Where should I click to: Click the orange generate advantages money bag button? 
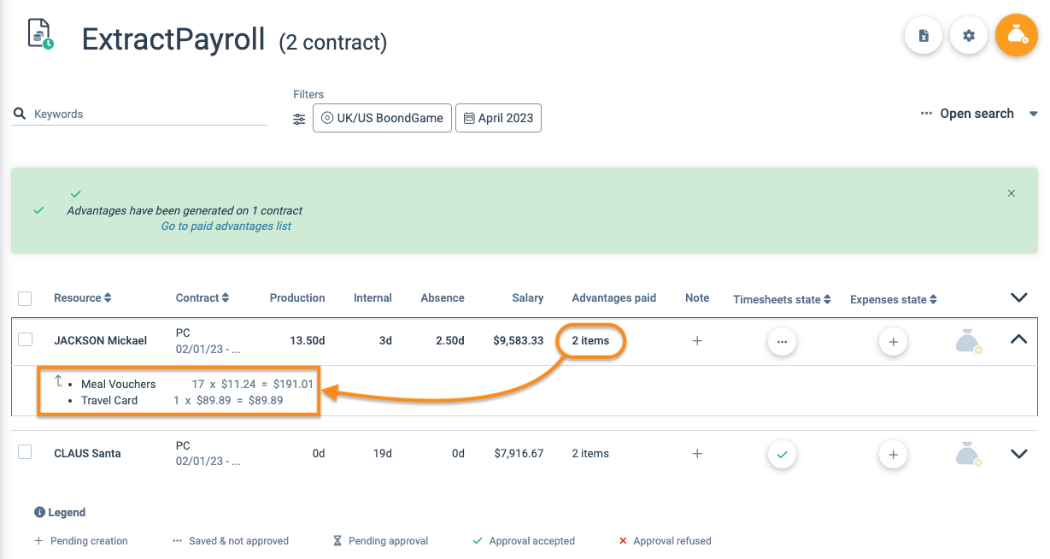1016,36
